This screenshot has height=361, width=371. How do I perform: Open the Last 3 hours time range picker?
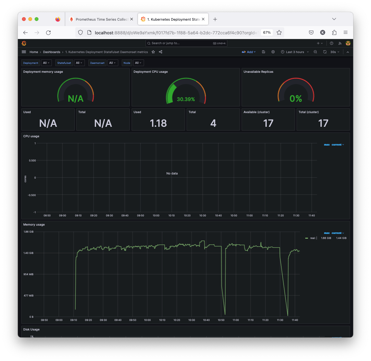pyautogui.click(x=294, y=52)
